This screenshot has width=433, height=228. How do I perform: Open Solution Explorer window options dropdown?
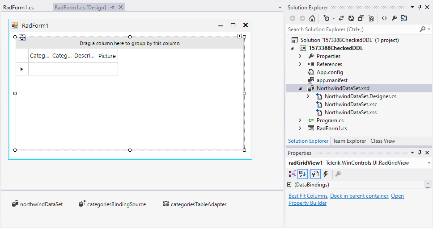click(x=412, y=8)
